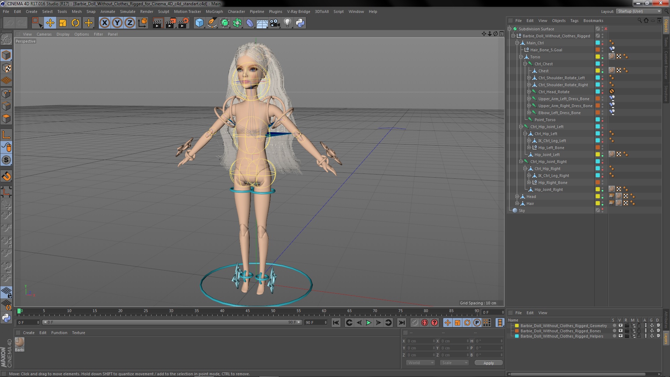This screenshot has width=670, height=377.
Task: Render the active view clapperboard icon
Action: pos(158,23)
